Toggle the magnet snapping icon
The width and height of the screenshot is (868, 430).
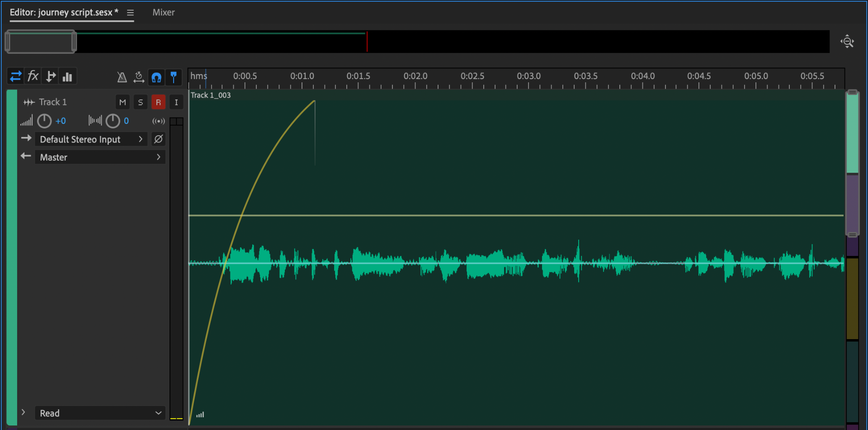pos(156,77)
